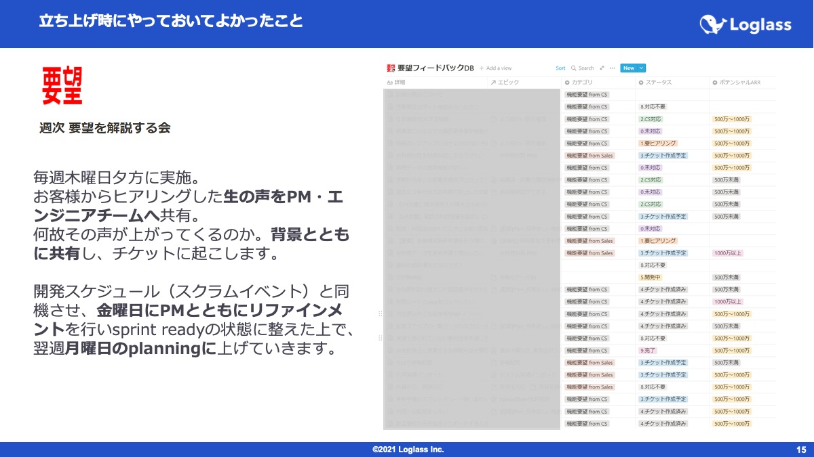Open the Search magnifier in the database toolbar
The height and width of the screenshot is (457, 814).
coord(574,68)
